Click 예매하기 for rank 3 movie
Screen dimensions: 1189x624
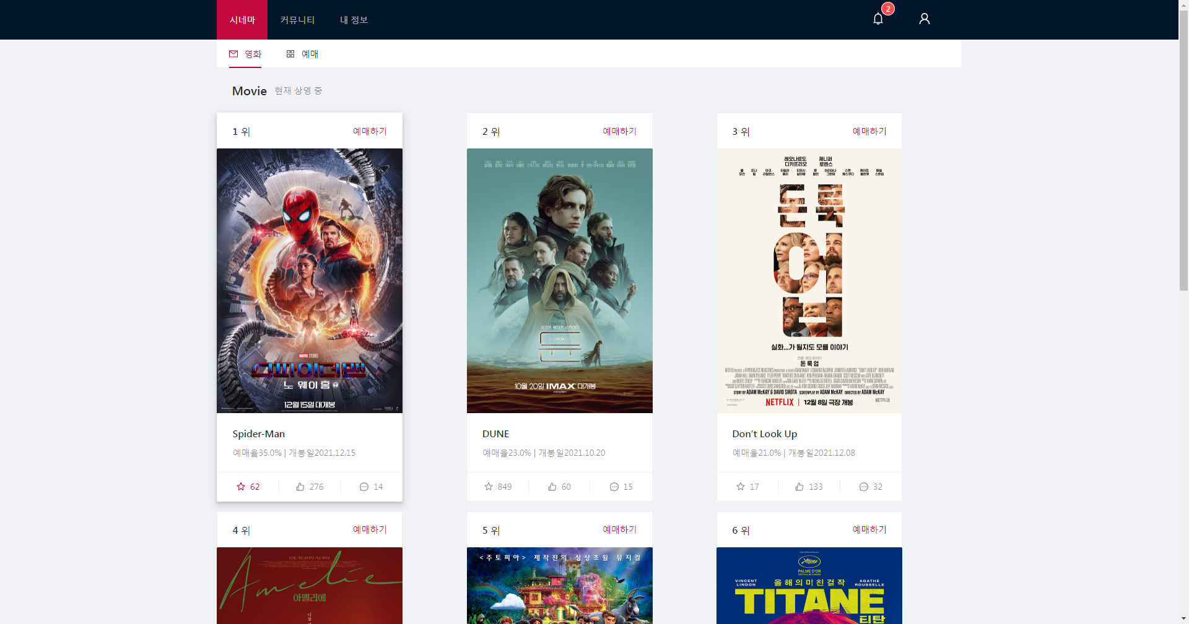coord(869,131)
